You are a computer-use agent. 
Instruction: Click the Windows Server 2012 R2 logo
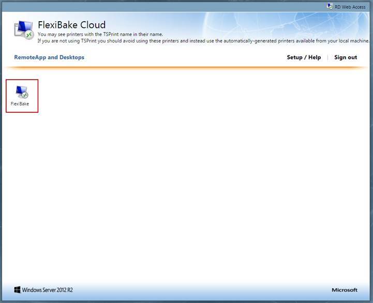click(x=43, y=290)
